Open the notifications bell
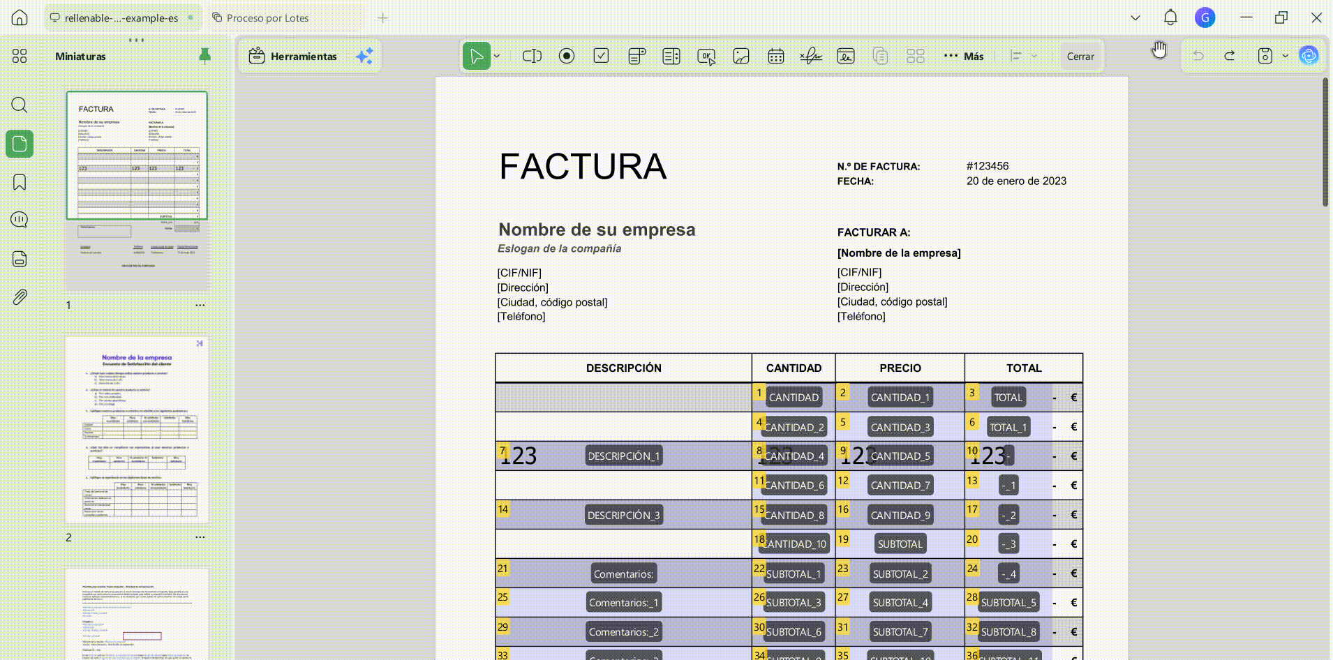The image size is (1333, 660). coord(1170,17)
